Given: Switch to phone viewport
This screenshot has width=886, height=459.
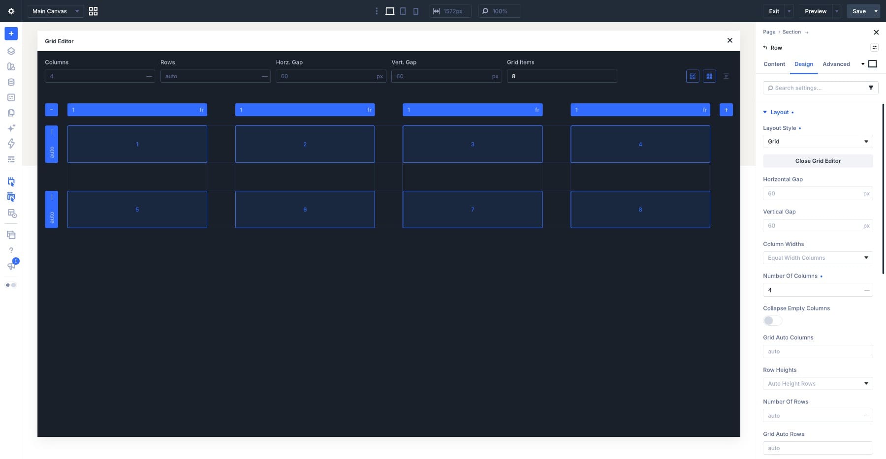Looking at the screenshot, I should (416, 11).
